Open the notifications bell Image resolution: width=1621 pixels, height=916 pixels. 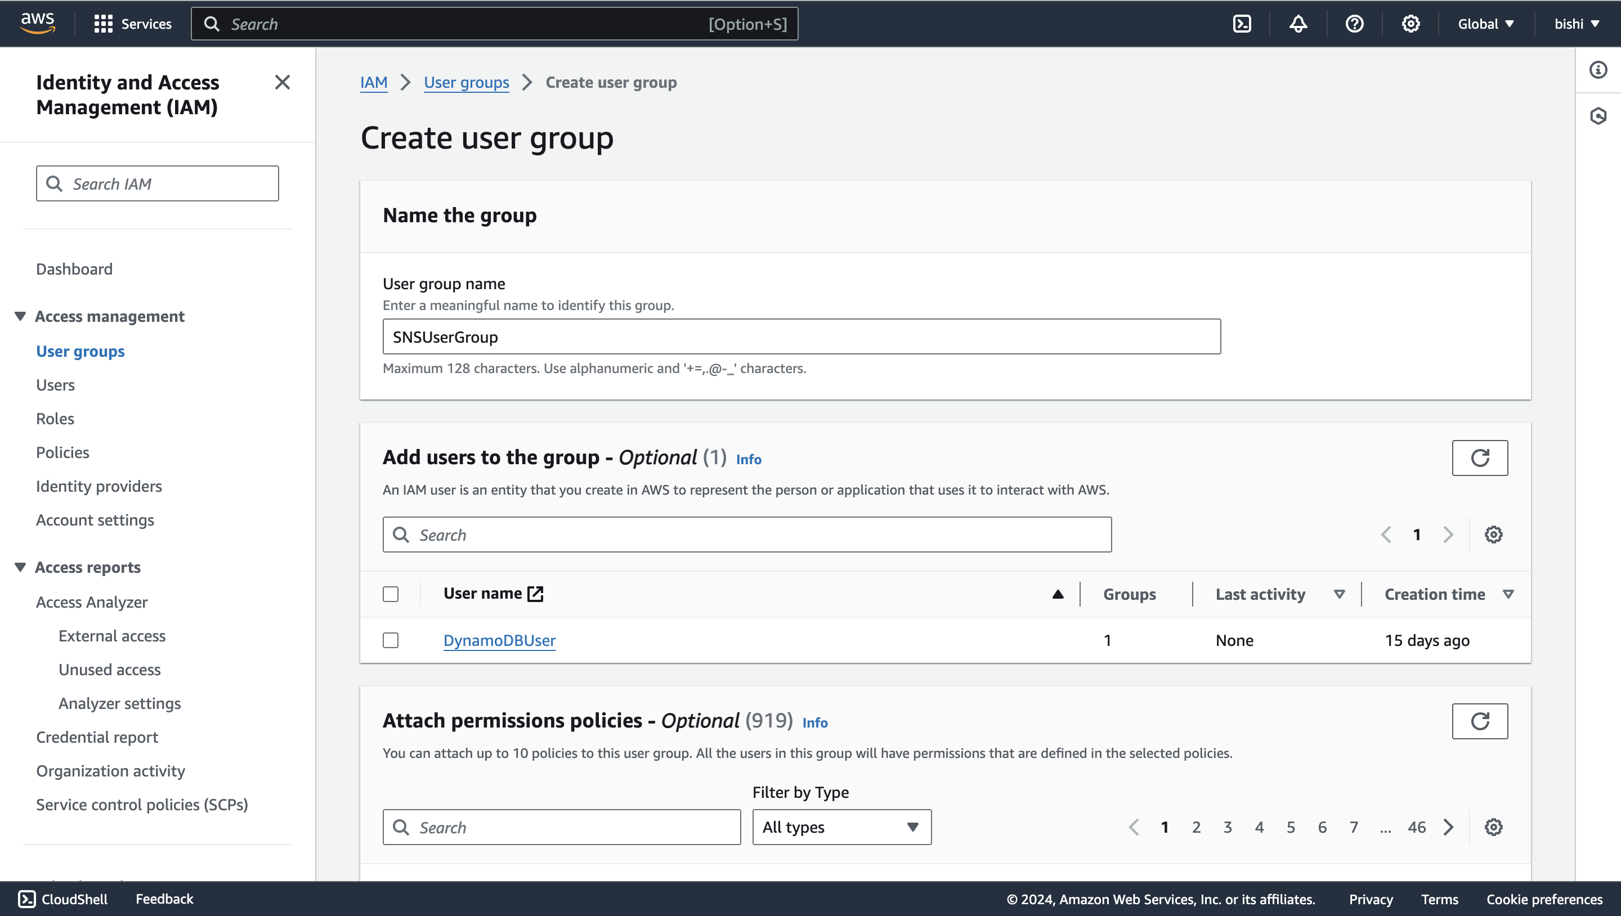point(1298,24)
